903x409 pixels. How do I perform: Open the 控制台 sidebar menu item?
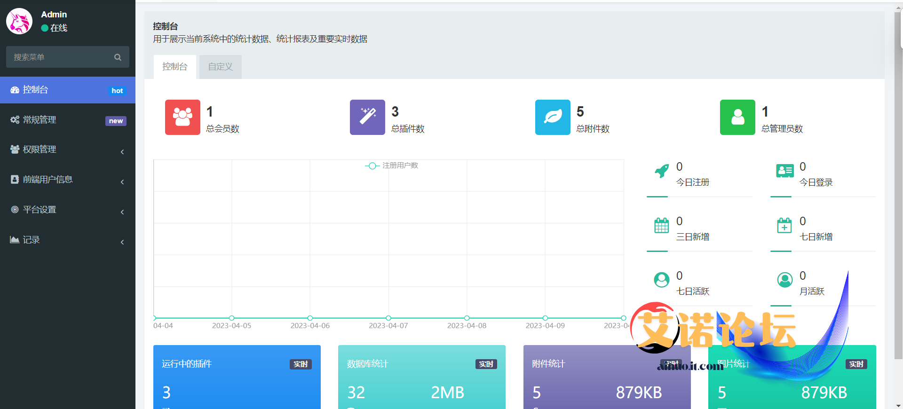click(68, 90)
